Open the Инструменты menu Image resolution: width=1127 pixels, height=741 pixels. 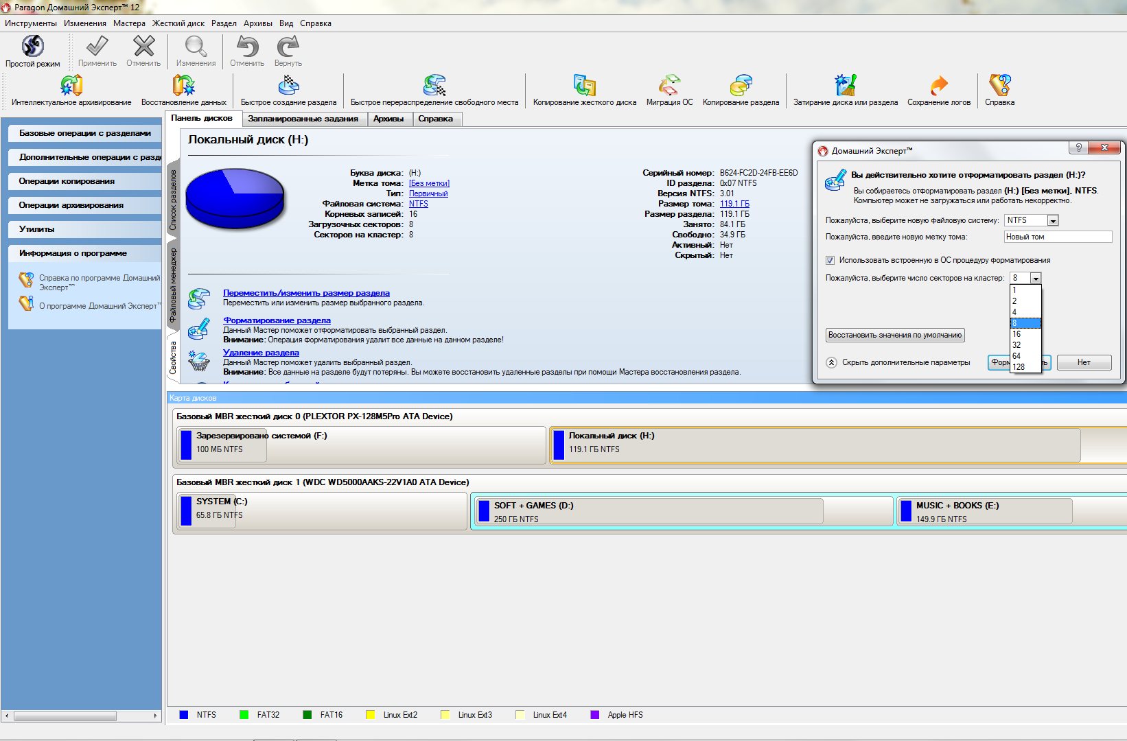point(31,23)
